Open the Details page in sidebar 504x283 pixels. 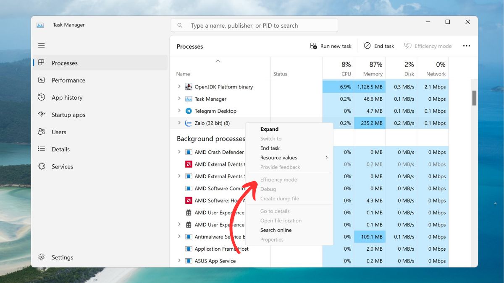pyautogui.click(x=100, y=149)
